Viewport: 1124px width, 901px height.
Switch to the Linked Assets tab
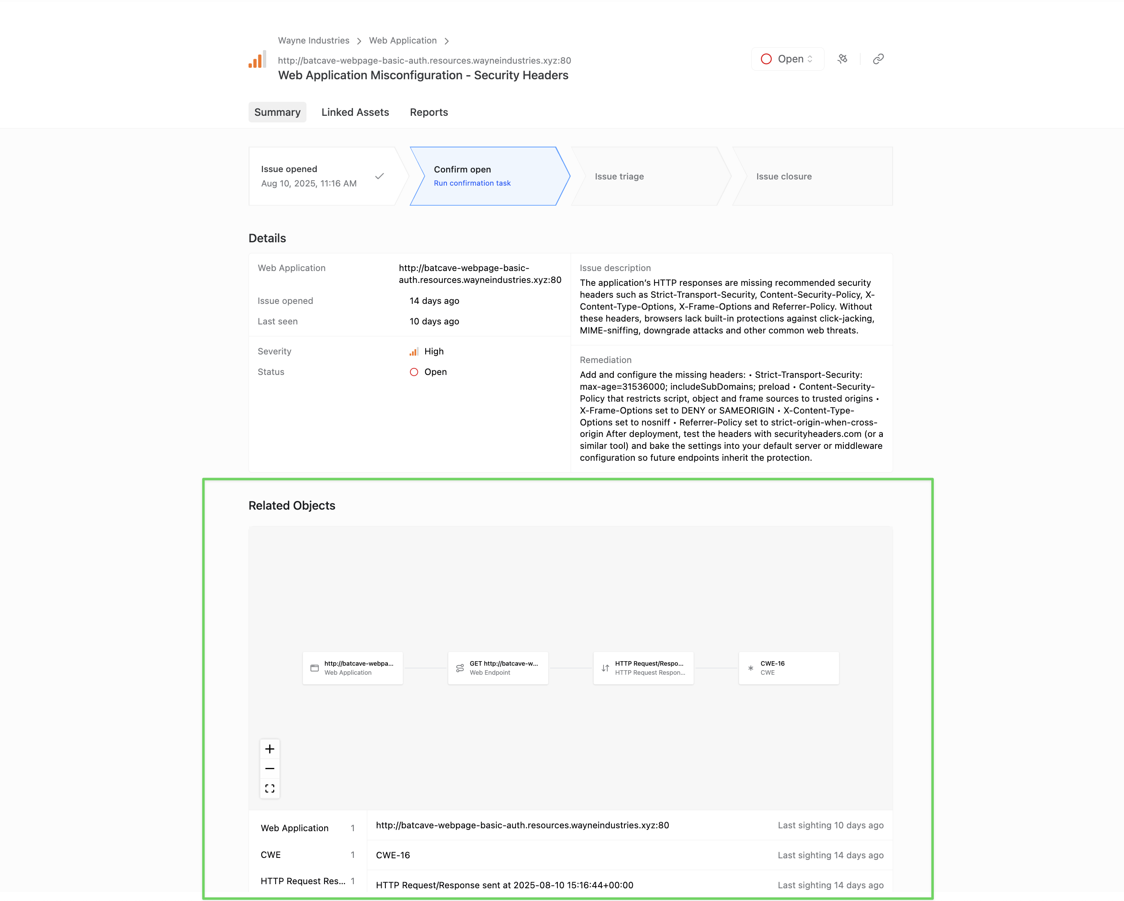pos(355,112)
